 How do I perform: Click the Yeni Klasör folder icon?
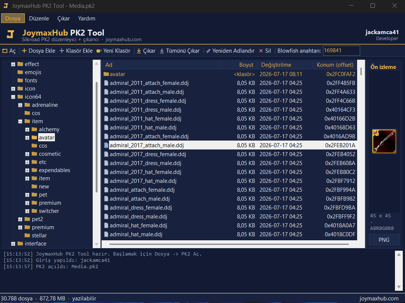click(x=99, y=51)
